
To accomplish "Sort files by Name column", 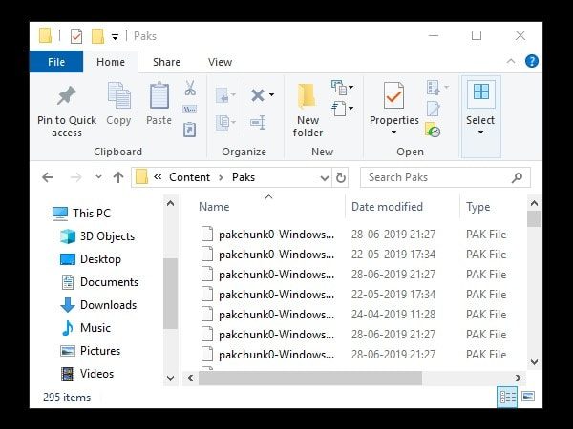I will coord(214,207).
